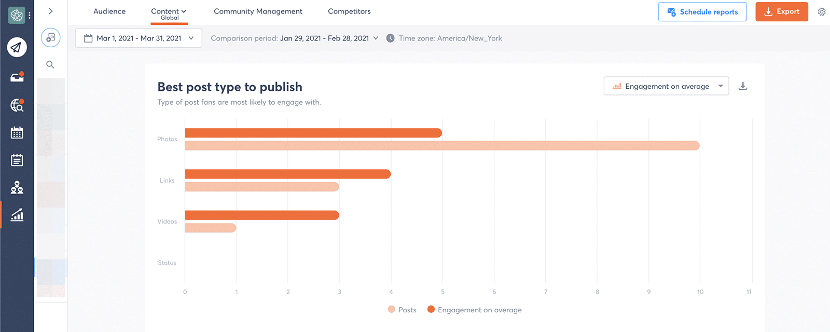Click the Schedule reports button
Viewport: 830px width, 332px height.
702,12
